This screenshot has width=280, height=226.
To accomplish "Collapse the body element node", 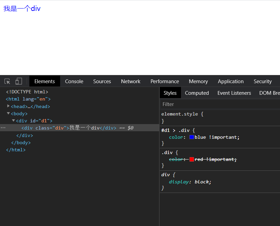I will pyautogui.click(x=9, y=114).
